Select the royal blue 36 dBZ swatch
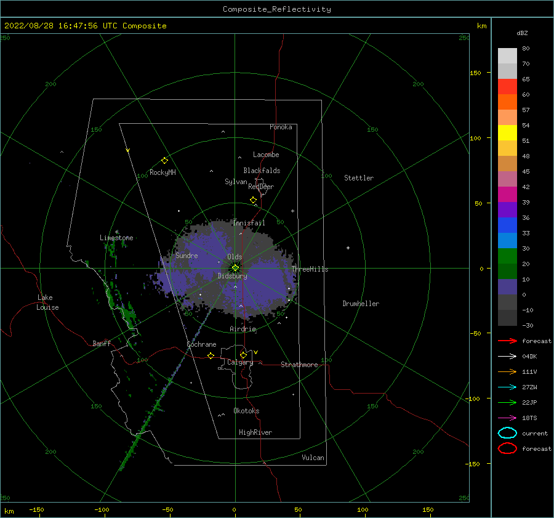Screen dimensions: 554x518 tap(507, 225)
